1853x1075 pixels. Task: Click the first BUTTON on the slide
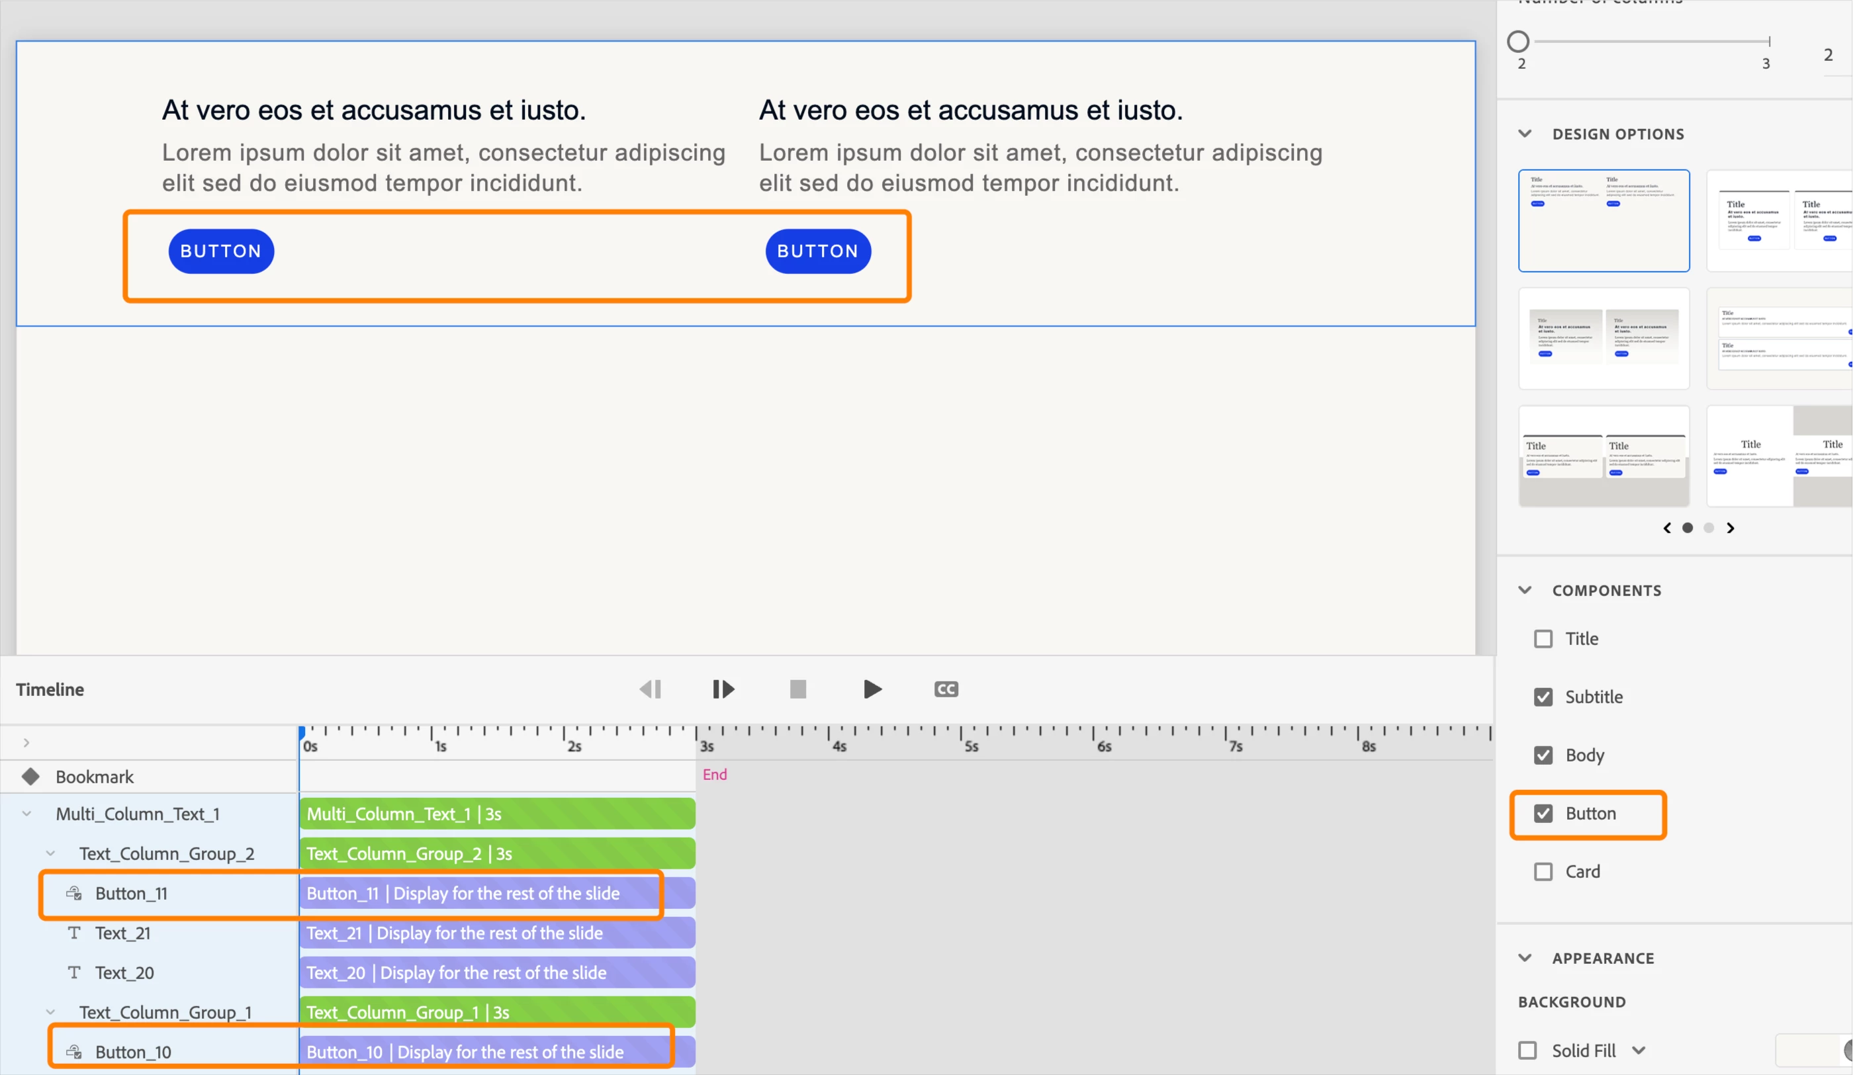click(221, 251)
